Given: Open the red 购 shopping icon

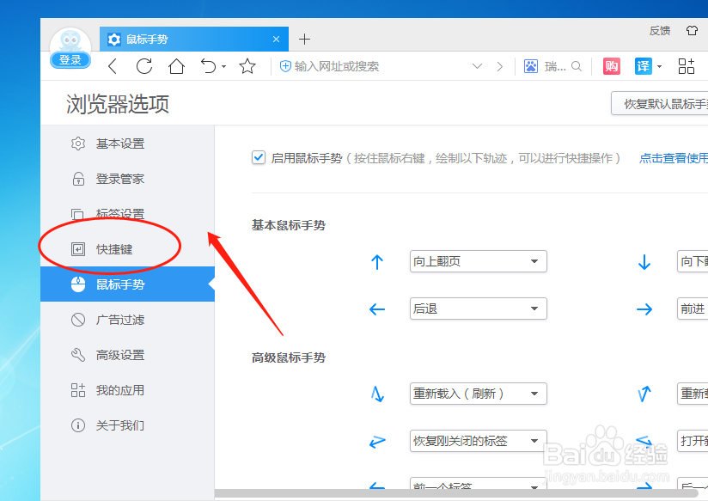Looking at the screenshot, I should (612, 66).
